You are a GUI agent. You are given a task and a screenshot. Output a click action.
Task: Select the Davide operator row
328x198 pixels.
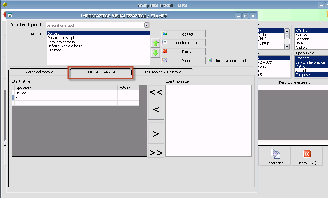pos(76,93)
